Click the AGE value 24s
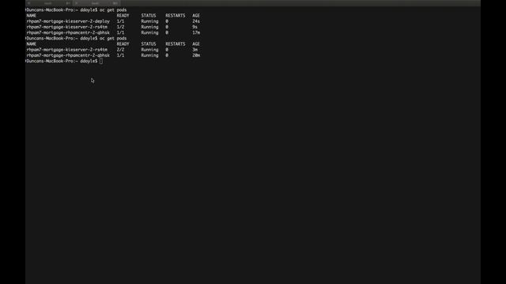Viewport: 506px width, 284px height. tap(196, 21)
